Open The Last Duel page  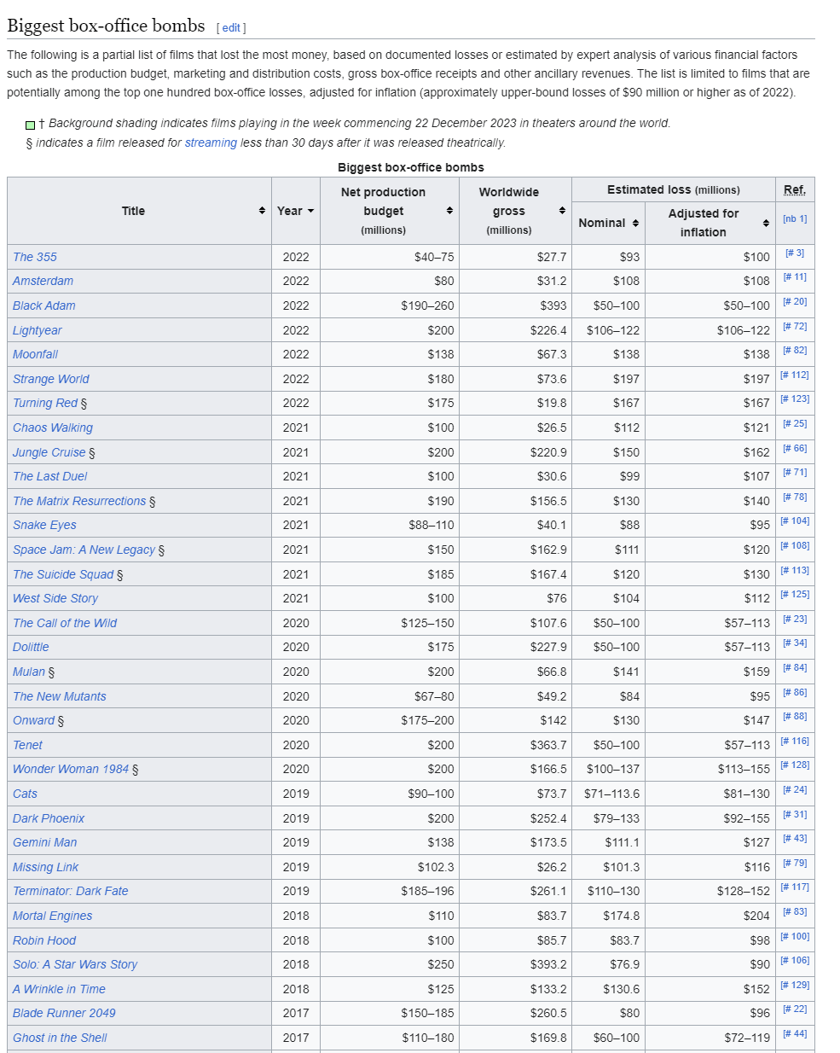click(x=49, y=476)
